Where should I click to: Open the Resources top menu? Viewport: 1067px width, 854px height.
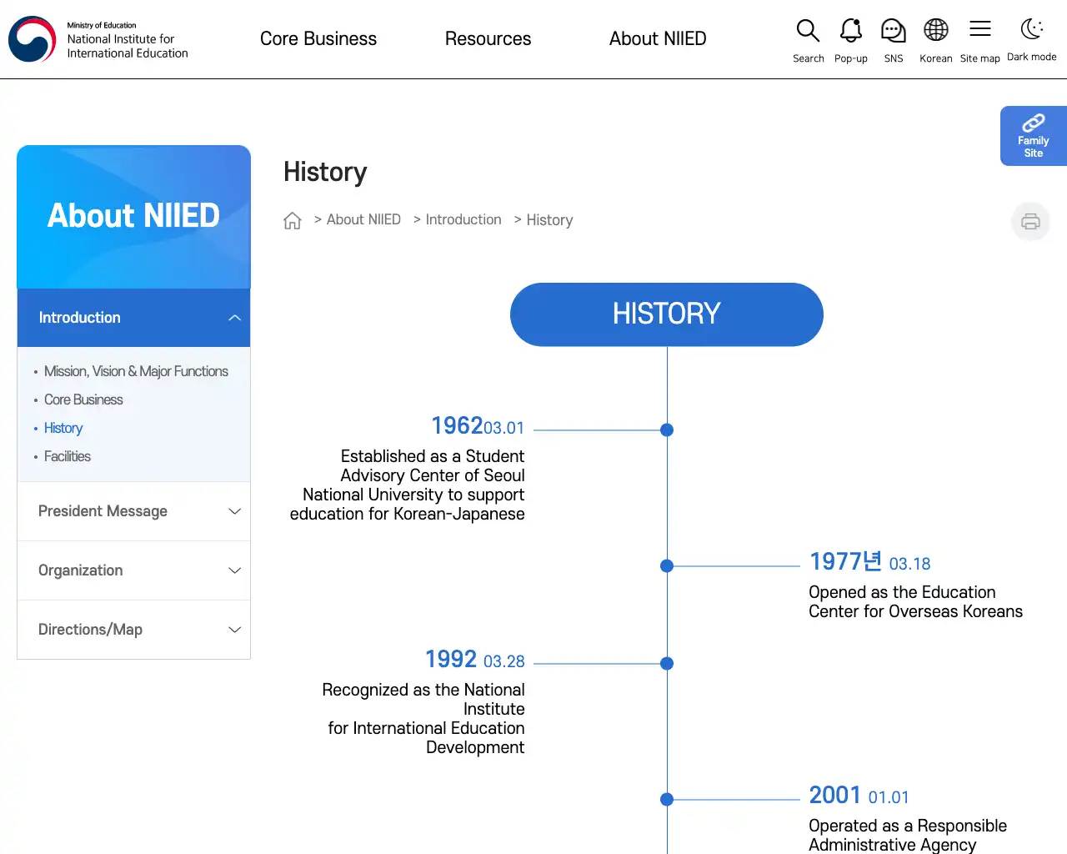(x=488, y=39)
